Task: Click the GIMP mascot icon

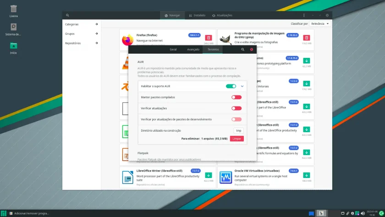Action: click(225, 39)
